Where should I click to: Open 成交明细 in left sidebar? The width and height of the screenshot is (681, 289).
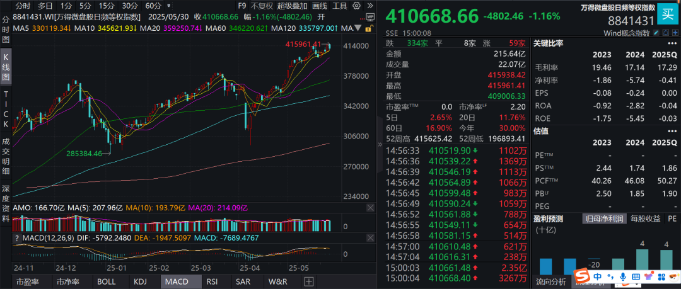(6, 157)
